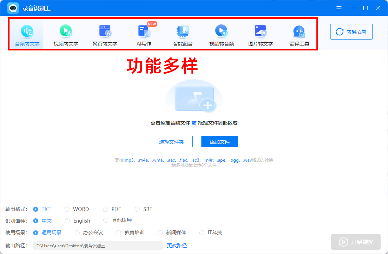The width and height of the screenshot is (388, 254).
Task: Open the 音频转文字 audio-to-text tool
Action: (x=26, y=34)
